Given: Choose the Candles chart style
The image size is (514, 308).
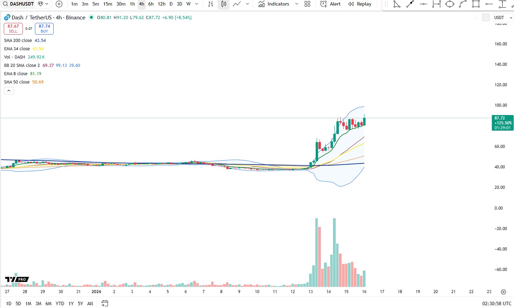Looking at the screenshot, I should [224, 4].
